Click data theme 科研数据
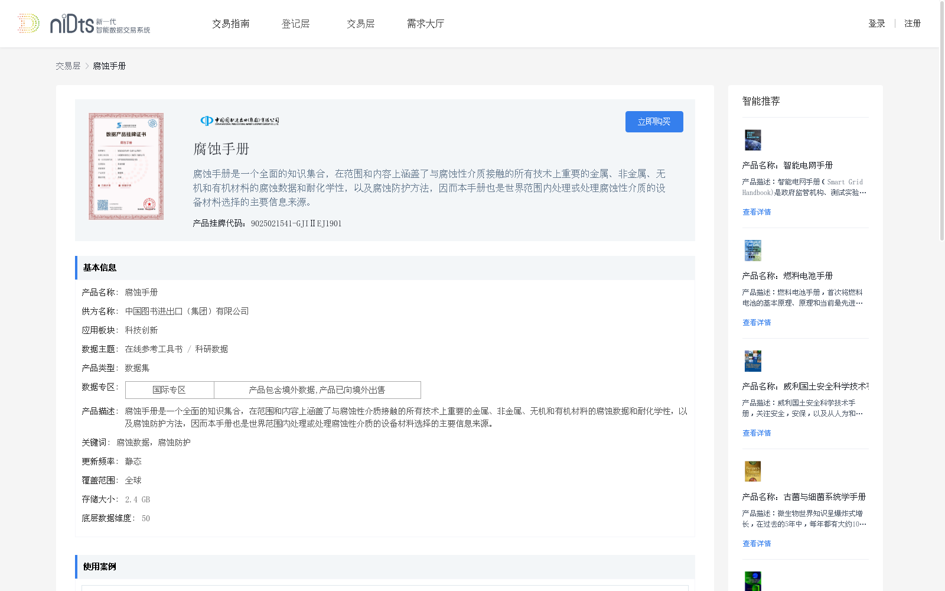This screenshot has height=591, width=945. tap(211, 349)
